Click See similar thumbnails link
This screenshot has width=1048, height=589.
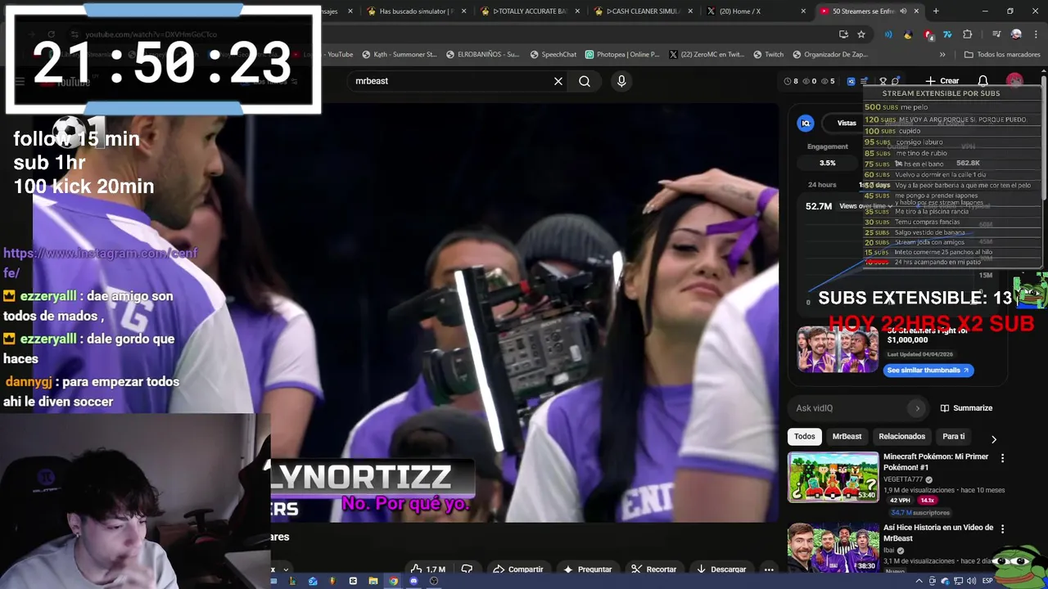click(x=928, y=370)
